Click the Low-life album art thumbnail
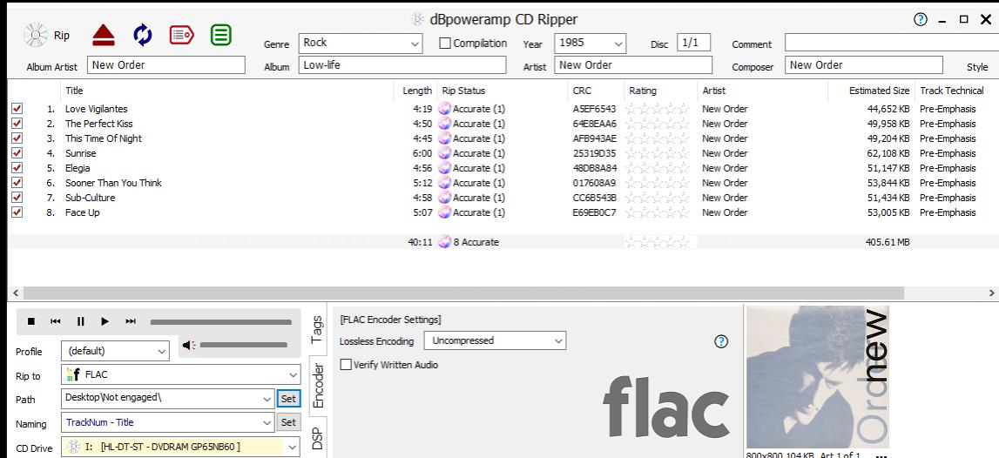Screen dimensions: 999x458 tap(817, 377)
